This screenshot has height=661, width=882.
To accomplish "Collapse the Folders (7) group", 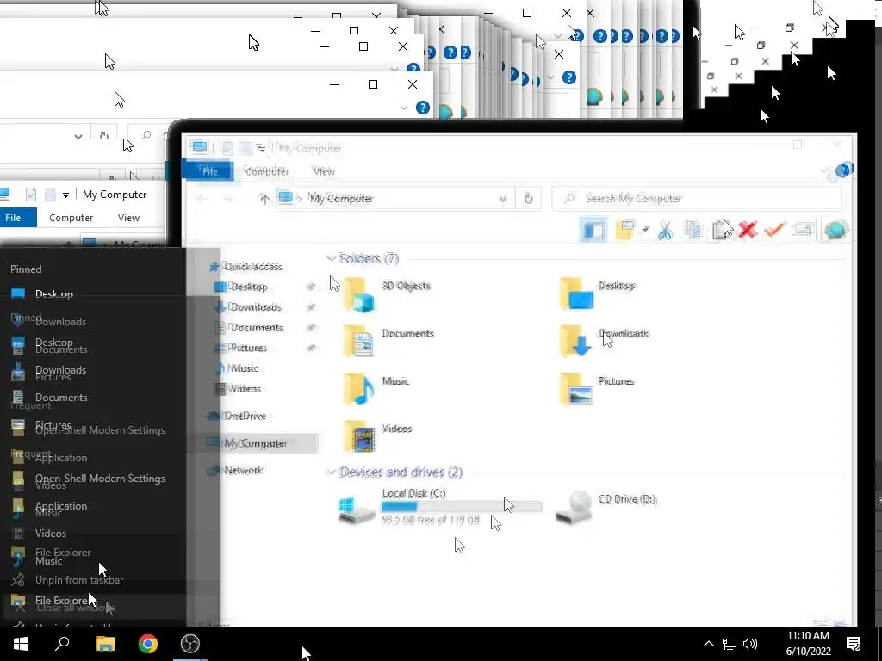I will [x=331, y=258].
